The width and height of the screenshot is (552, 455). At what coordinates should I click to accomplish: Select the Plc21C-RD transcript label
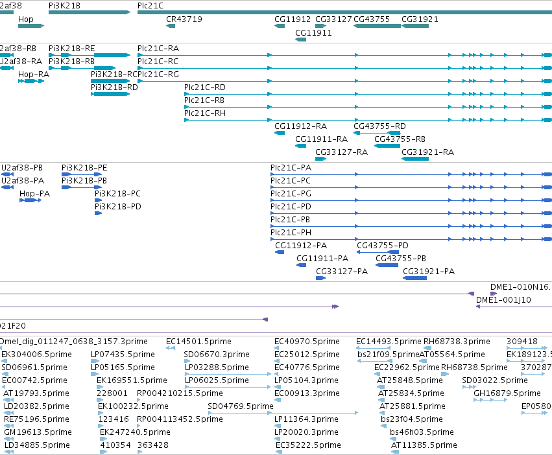coord(204,87)
